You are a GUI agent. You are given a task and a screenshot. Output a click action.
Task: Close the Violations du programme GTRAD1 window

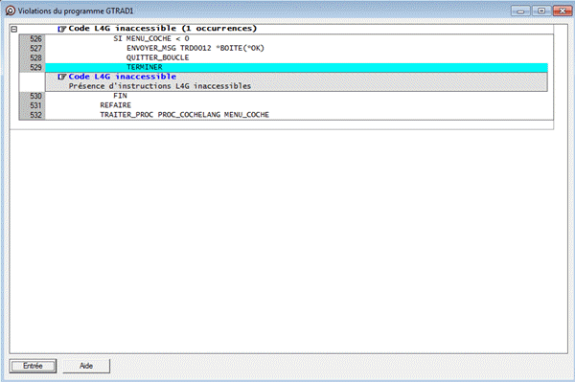click(x=563, y=11)
